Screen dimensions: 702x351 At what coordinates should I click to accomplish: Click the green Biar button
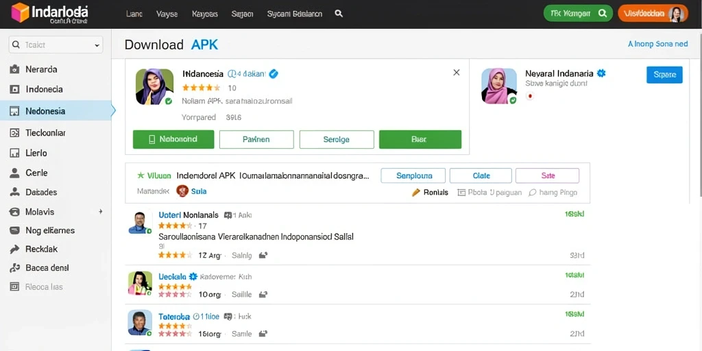420,139
